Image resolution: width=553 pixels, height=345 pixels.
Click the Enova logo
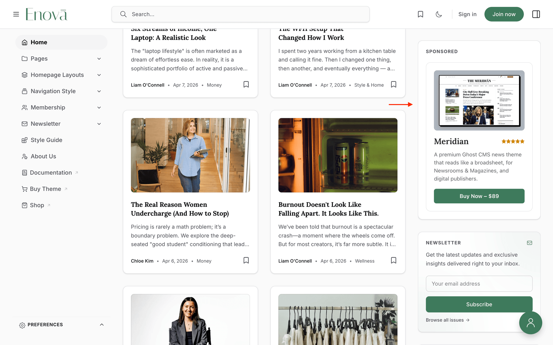tap(46, 14)
